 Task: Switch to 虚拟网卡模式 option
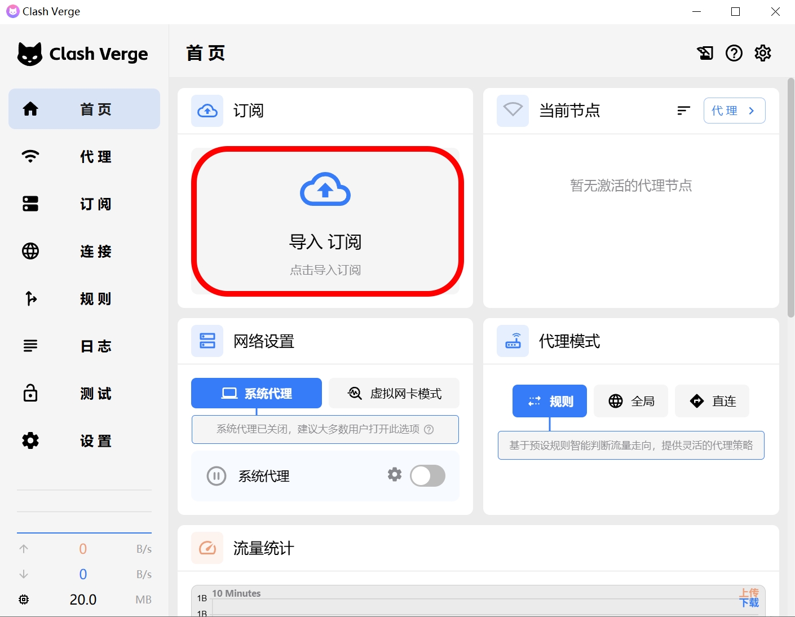pos(394,393)
